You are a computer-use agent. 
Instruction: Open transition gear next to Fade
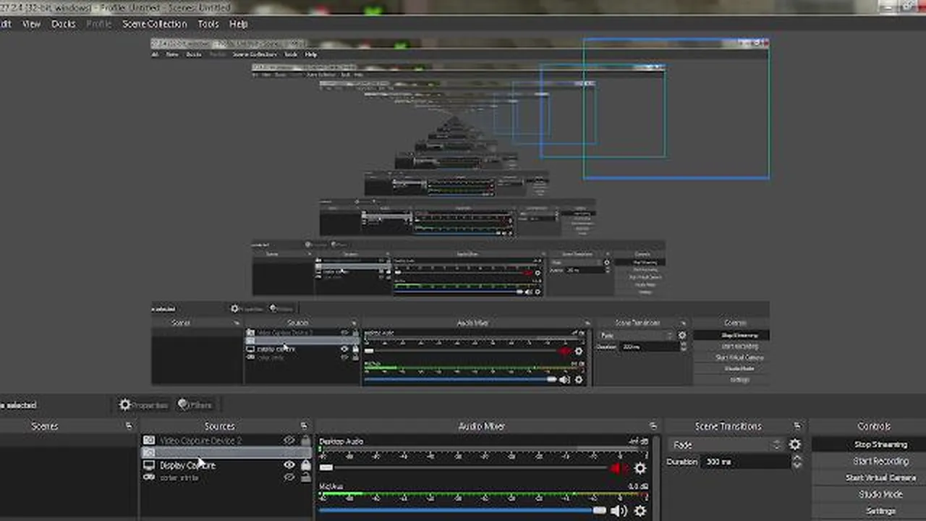pyautogui.click(x=795, y=444)
